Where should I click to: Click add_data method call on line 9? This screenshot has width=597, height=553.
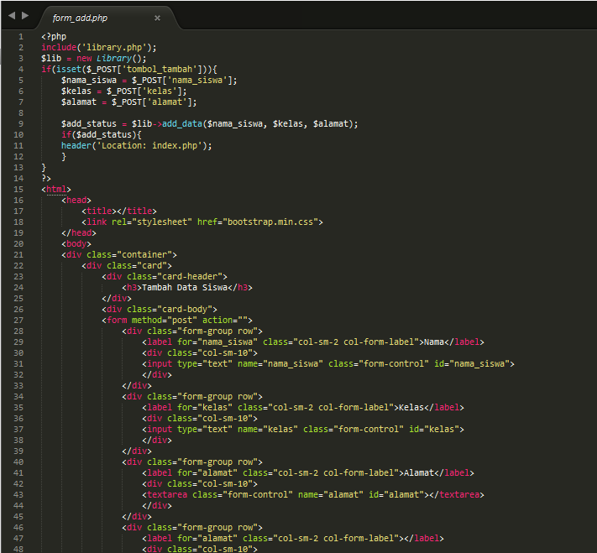click(x=182, y=124)
